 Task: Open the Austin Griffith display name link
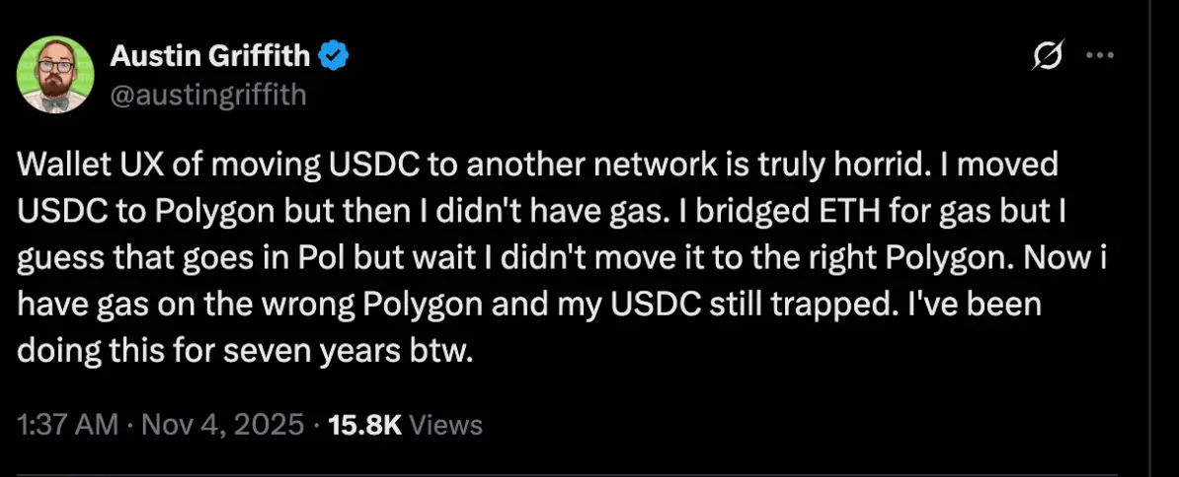point(209,58)
